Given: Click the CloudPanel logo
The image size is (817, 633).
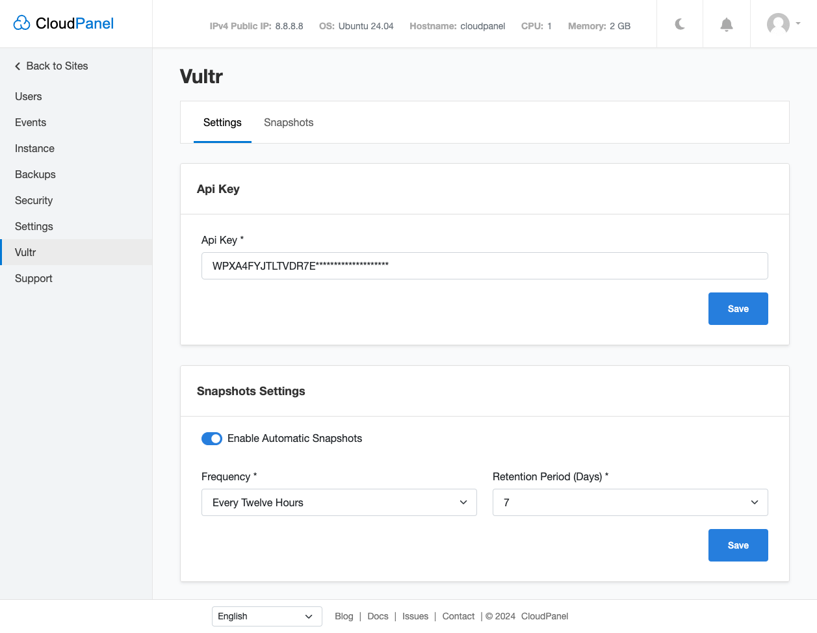Looking at the screenshot, I should (63, 23).
